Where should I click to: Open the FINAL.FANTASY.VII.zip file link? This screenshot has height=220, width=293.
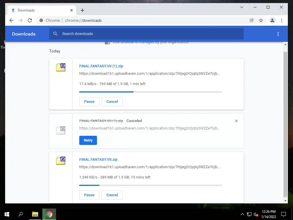[x=98, y=159]
